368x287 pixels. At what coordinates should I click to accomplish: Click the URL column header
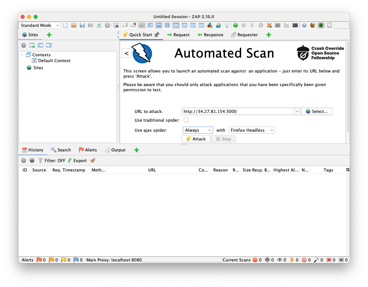(152, 170)
